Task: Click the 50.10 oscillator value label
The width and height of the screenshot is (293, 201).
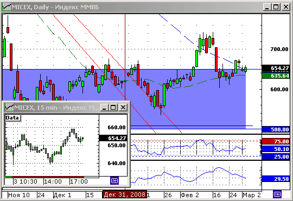Action: click(x=276, y=149)
